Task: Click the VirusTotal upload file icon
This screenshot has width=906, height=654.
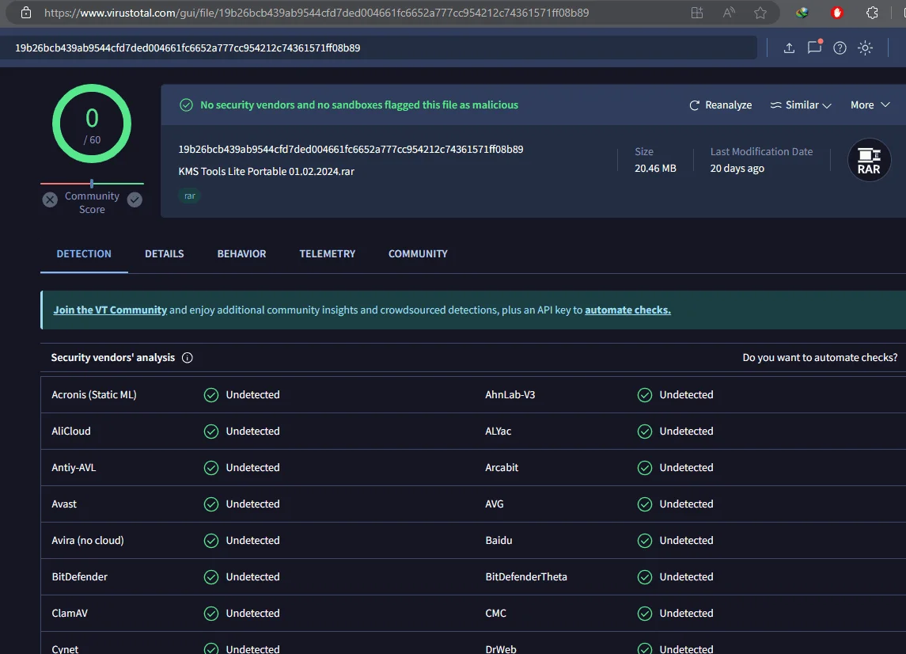Action: point(789,48)
